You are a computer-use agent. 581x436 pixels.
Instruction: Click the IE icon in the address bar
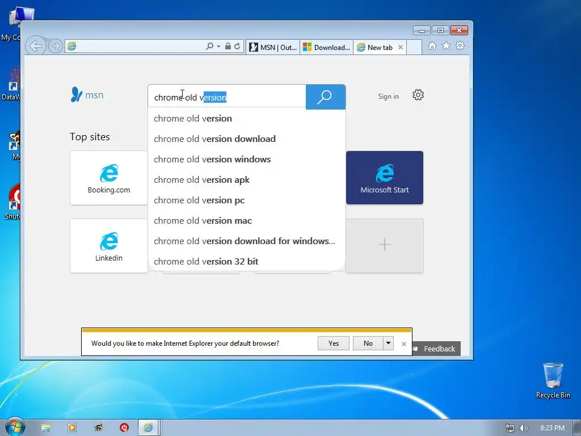(x=71, y=46)
